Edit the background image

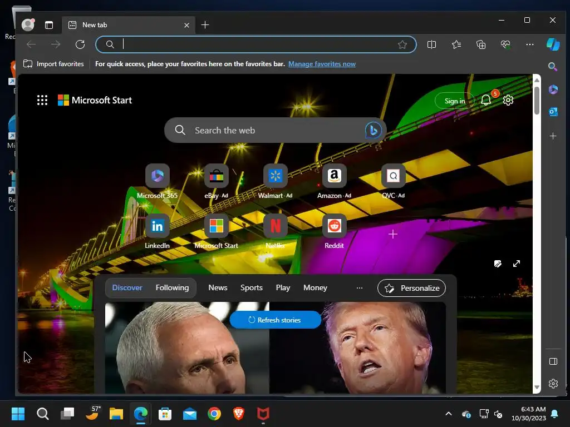498,264
